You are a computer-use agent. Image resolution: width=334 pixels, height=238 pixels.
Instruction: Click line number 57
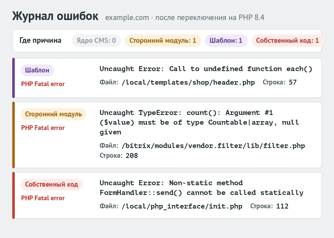293,82
